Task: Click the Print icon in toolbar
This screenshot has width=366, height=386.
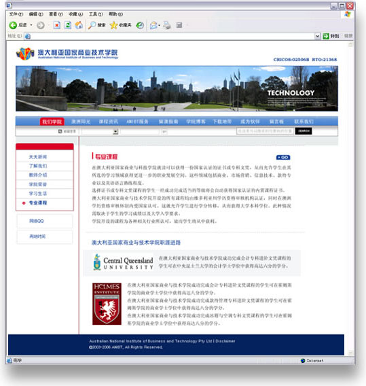Action: pyautogui.click(x=167, y=25)
